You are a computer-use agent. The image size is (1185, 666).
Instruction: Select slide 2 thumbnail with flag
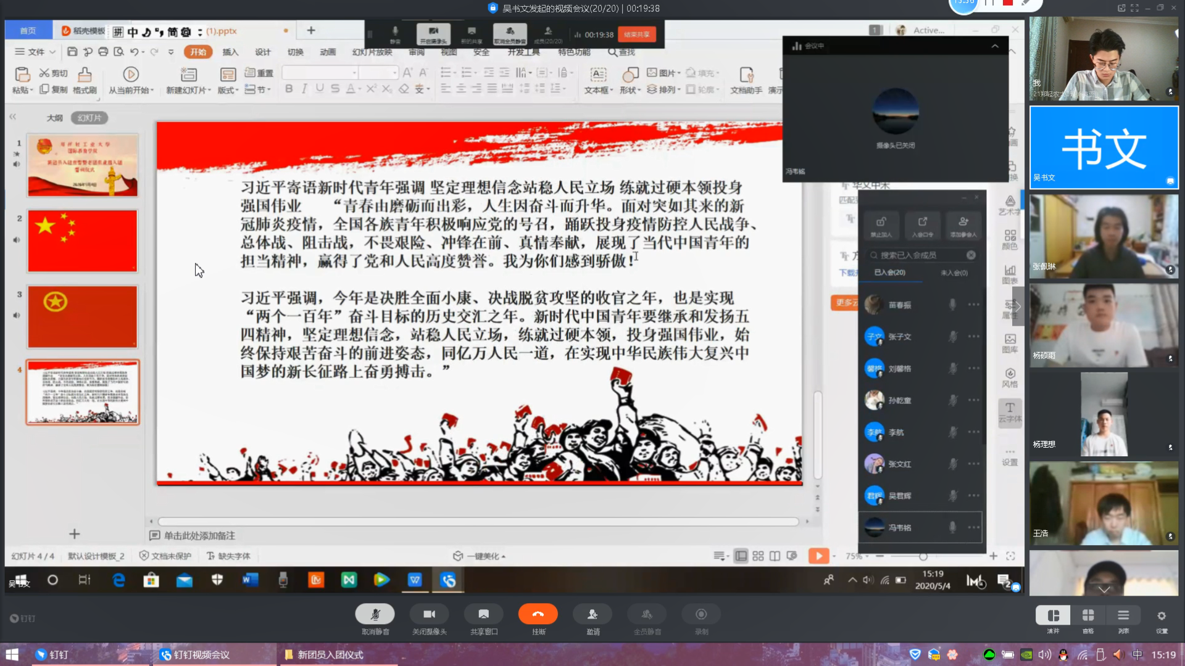tap(82, 240)
